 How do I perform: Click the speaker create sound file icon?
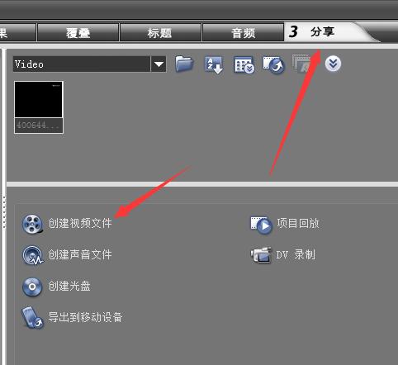coord(32,255)
